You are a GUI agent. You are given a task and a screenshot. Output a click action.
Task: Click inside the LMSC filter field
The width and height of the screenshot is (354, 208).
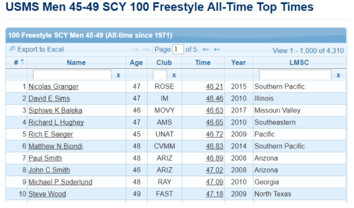(295, 75)
